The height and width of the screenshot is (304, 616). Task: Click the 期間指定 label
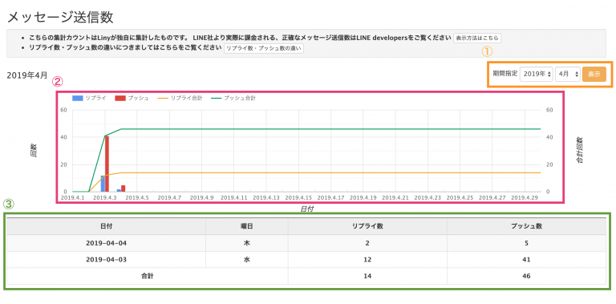coord(505,74)
